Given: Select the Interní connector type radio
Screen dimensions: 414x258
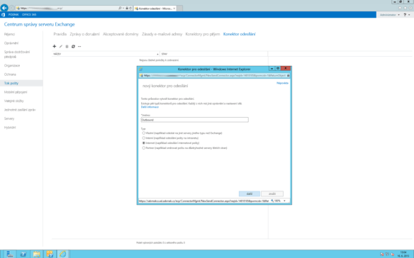Looking at the screenshot, I should click(x=144, y=138).
